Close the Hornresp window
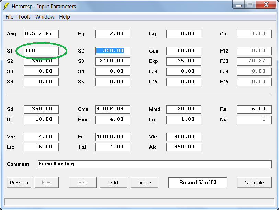The height and width of the screenshot is (210, 279). click(266, 4)
